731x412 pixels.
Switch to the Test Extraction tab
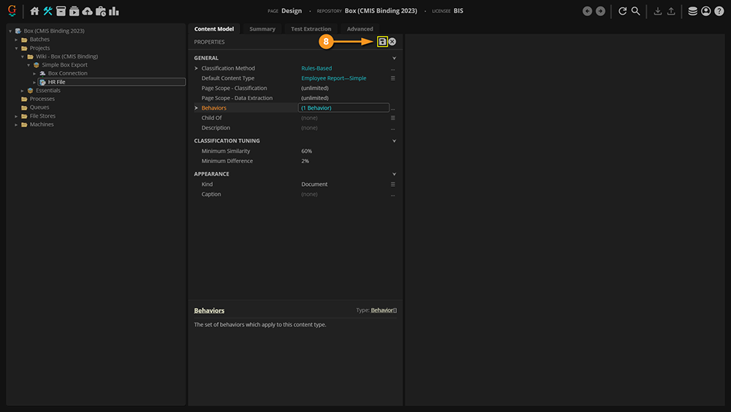pyautogui.click(x=311, y=29)
